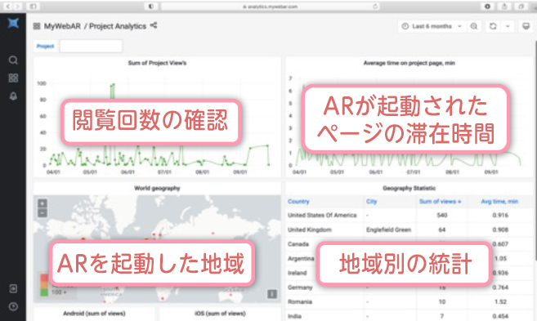Click the Project variable label
Viewport: 537px width, 321px height.
click(45, 47)
